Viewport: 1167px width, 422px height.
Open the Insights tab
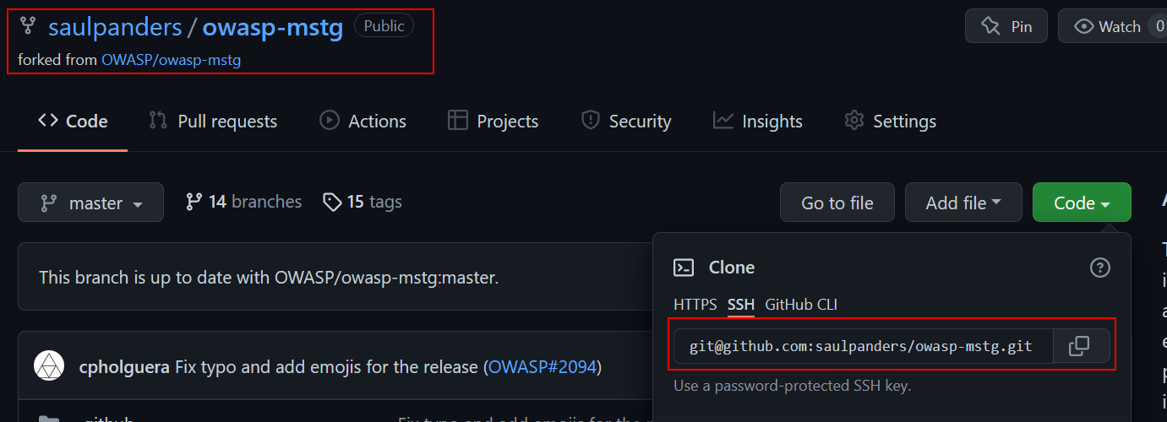(757, 122)
